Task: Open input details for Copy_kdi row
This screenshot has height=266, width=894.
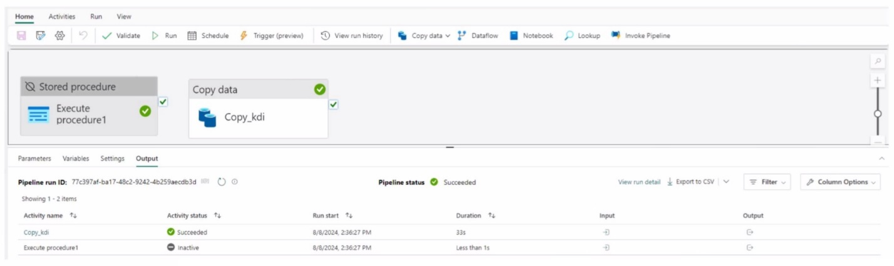Action: point(606,232)
